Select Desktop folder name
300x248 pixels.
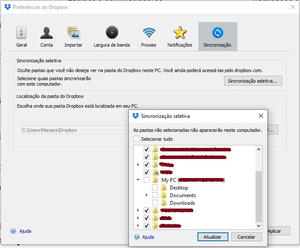(x=179, y=187)
